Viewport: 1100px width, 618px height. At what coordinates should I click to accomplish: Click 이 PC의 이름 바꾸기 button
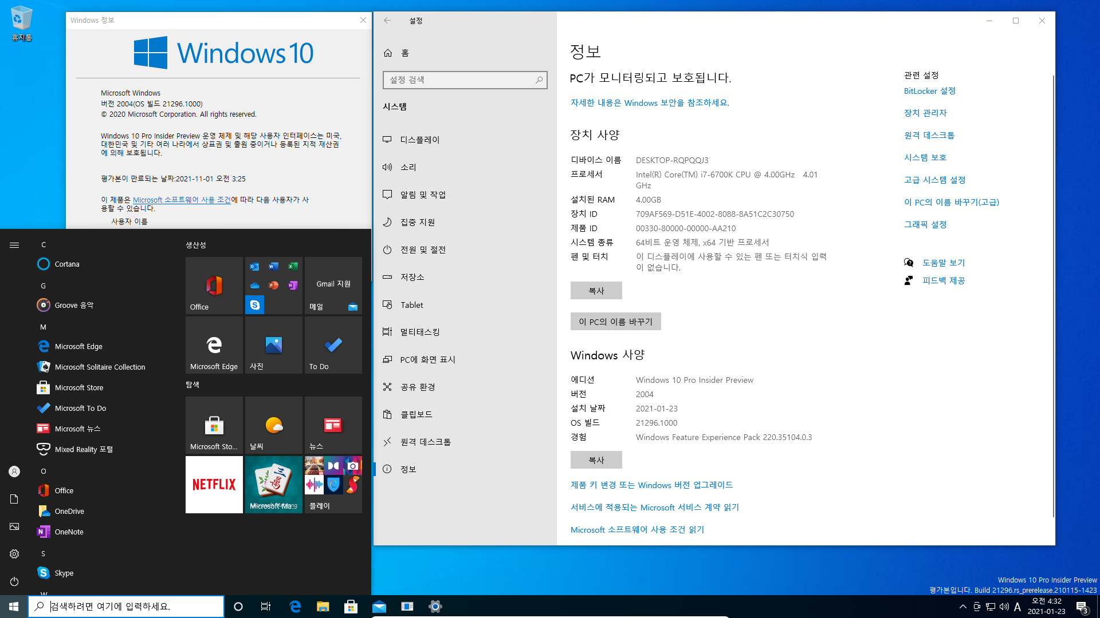(x=615, y=322)
